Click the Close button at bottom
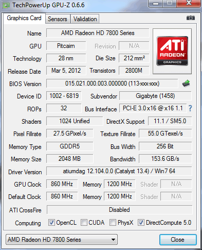This screenshot has height=250, width=202. (x=178, y=240)
